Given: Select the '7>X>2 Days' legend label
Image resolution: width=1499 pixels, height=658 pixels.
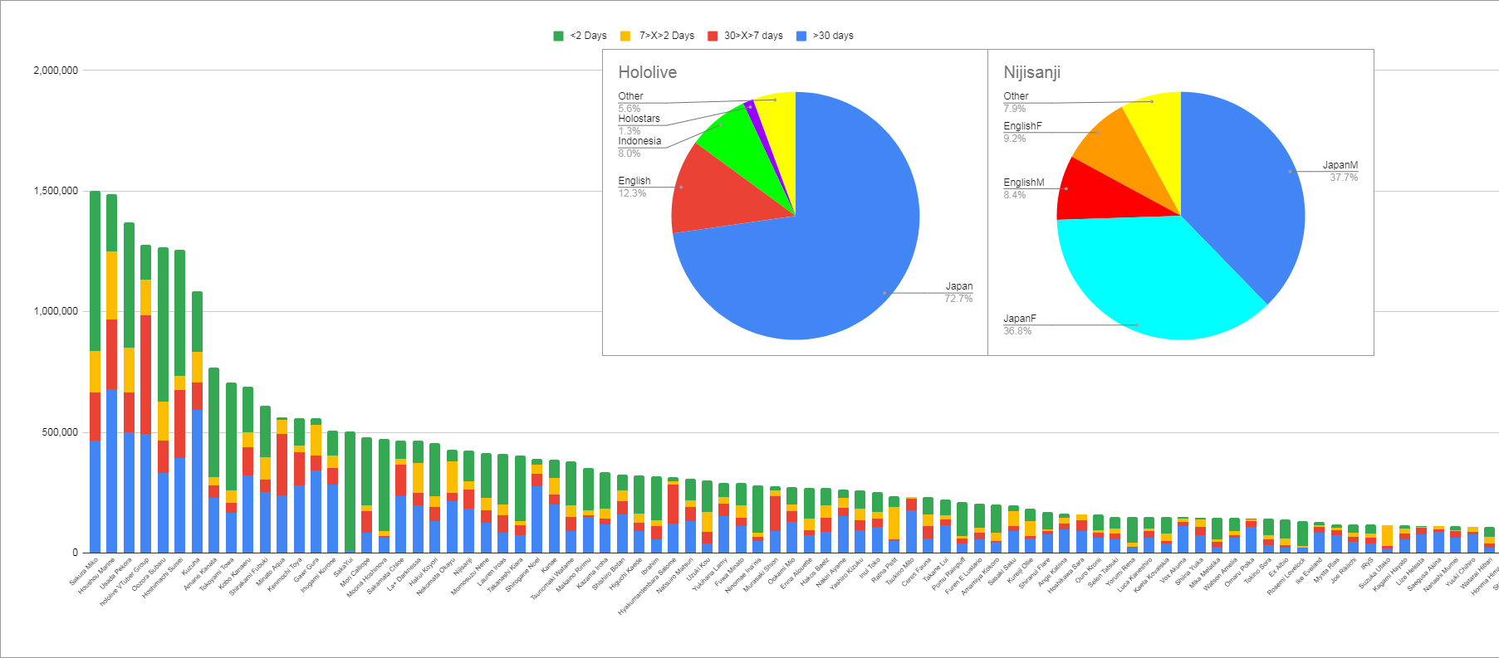Looking at the screenshot, I should point(667,36).
